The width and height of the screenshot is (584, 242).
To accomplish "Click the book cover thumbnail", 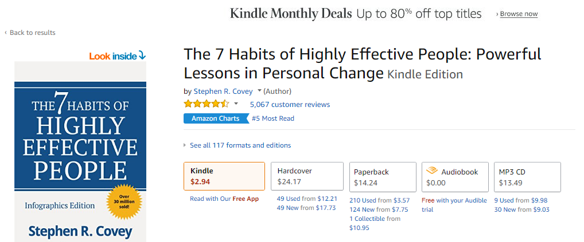I will click(80, 151).
